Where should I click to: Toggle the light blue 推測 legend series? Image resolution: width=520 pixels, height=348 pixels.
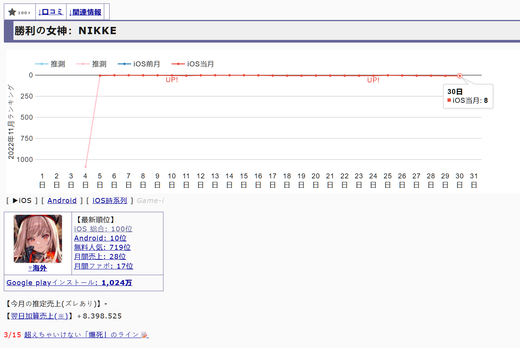(50, 64)
